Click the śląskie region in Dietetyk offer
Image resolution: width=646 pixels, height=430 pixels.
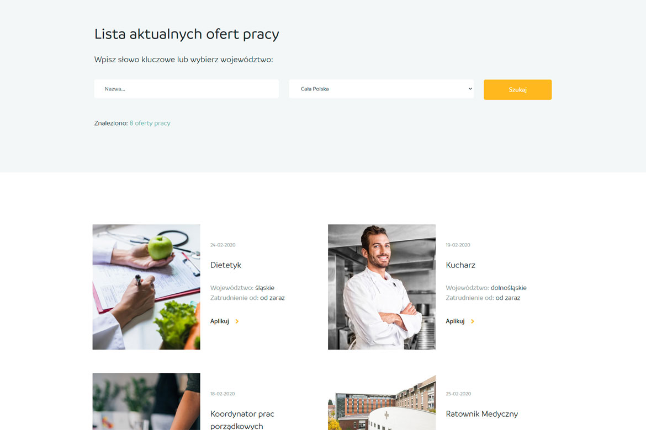tap(264, 288)
